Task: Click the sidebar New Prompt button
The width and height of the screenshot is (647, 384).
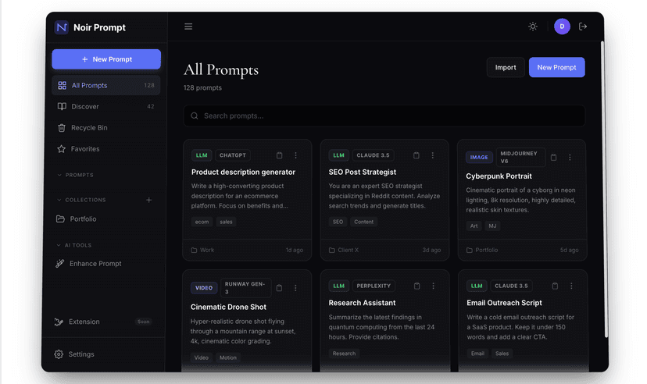Action: click(106, 59)
